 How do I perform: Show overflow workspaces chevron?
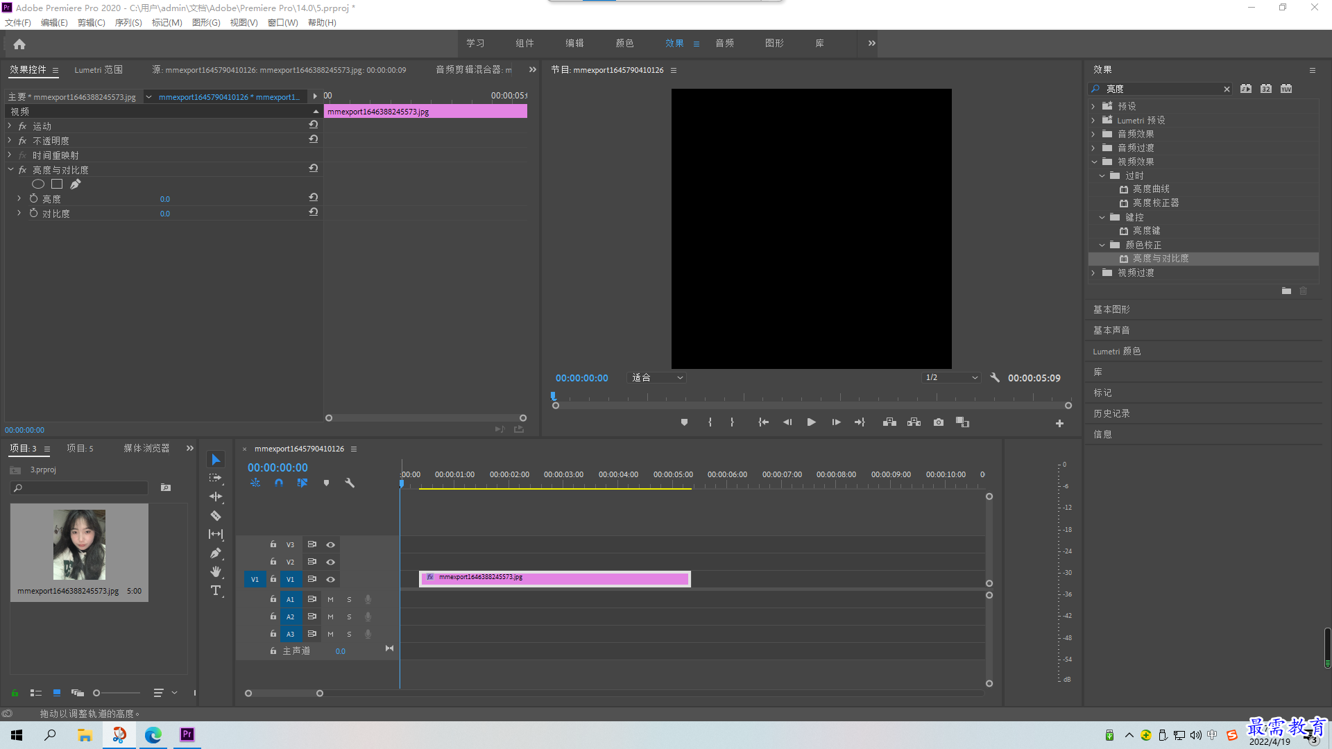[871, 43]
